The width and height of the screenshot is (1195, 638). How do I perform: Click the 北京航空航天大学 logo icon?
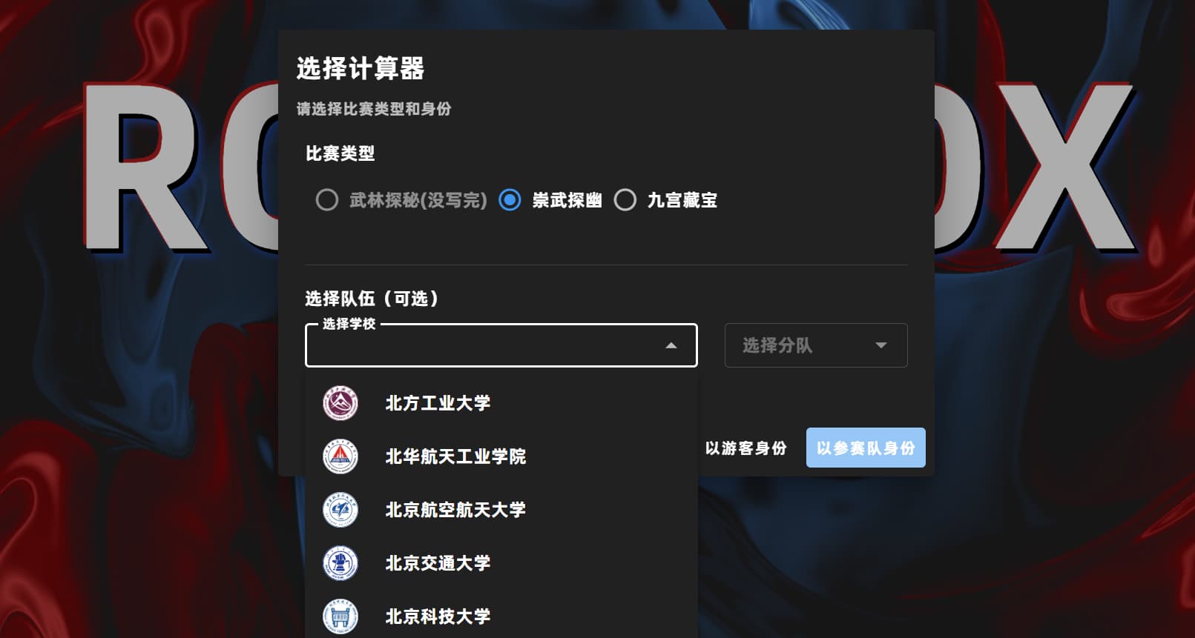point(340,510)
